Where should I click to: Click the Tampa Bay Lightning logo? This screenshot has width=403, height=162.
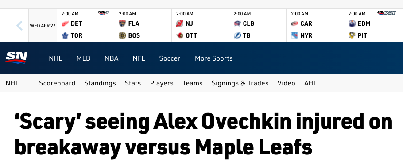(x=237, y=35)
